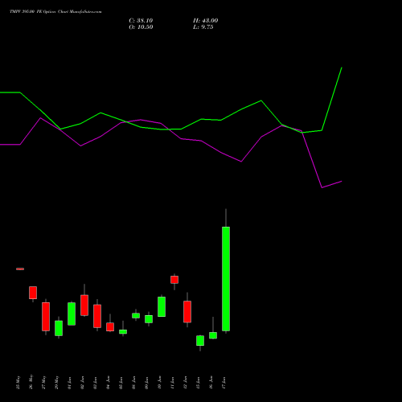This screenshot has height=402, width=402.
Task: Click the '09 Jun' date label
Action: (x=147, y=383)
